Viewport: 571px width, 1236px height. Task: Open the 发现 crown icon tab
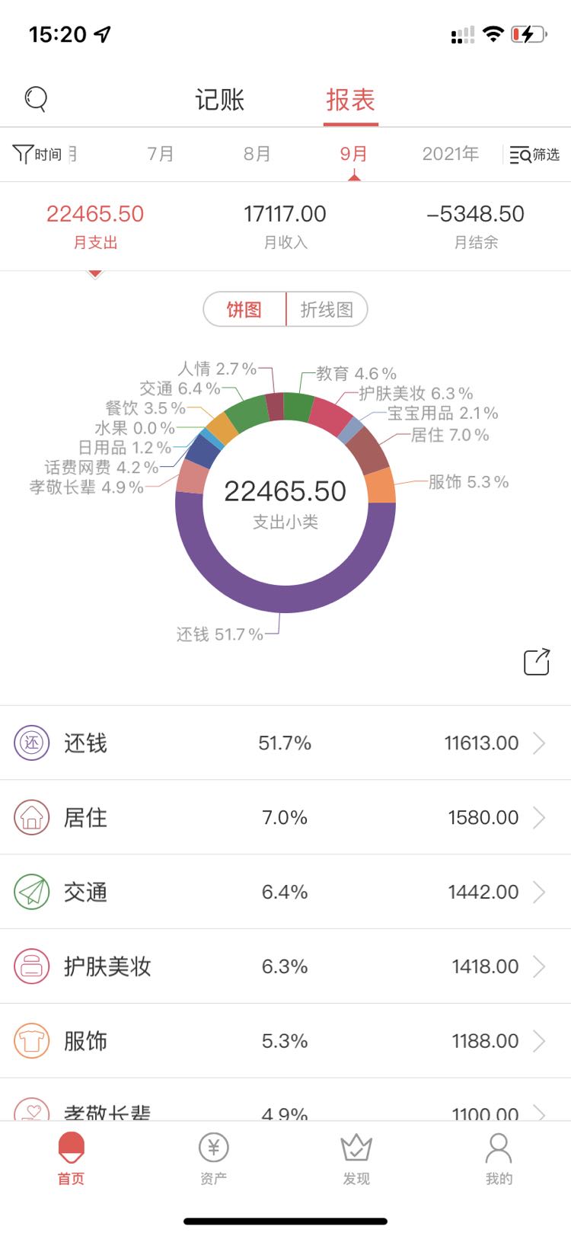coord(356,1158)
